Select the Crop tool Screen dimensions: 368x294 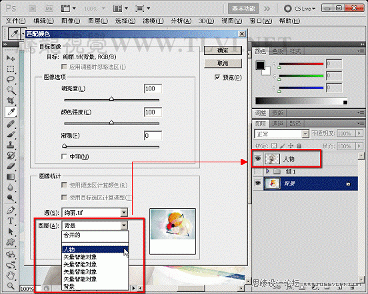tap(10, 100)
